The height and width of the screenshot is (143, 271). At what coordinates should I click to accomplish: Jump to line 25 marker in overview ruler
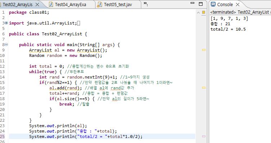204,136
